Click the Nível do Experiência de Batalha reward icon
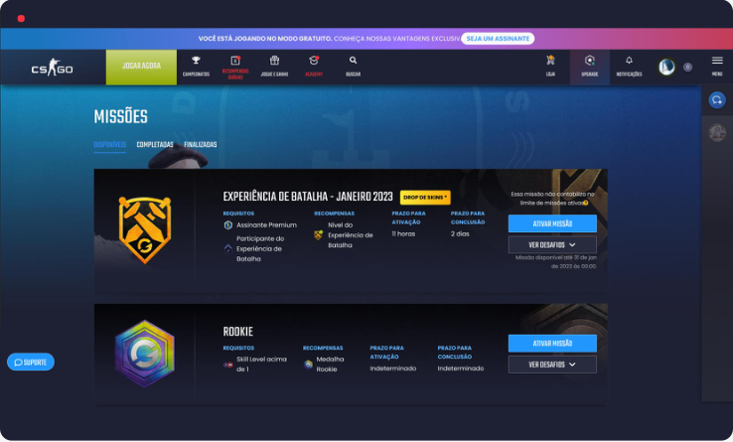733x442 pixels. click(319, 235)
